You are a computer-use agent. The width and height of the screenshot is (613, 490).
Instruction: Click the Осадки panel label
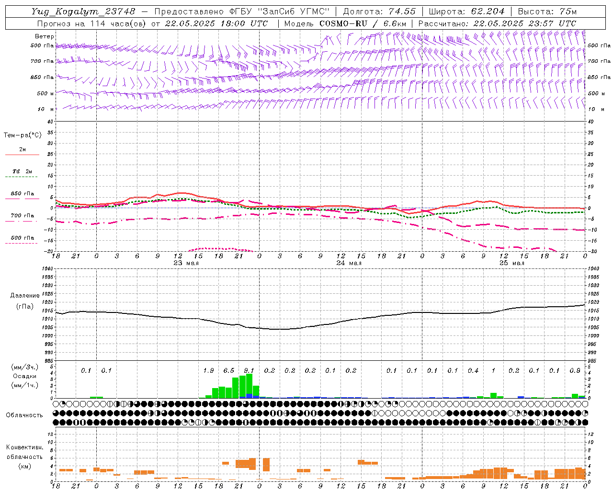pyautogui.click(x=24, y=377)
